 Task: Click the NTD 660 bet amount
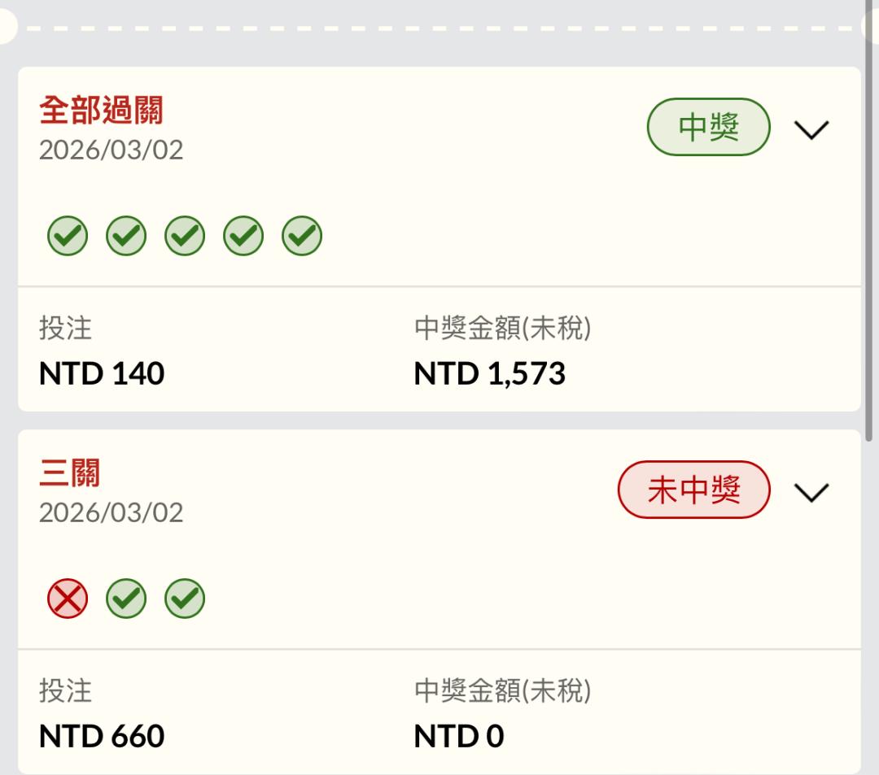click(102, 737)
